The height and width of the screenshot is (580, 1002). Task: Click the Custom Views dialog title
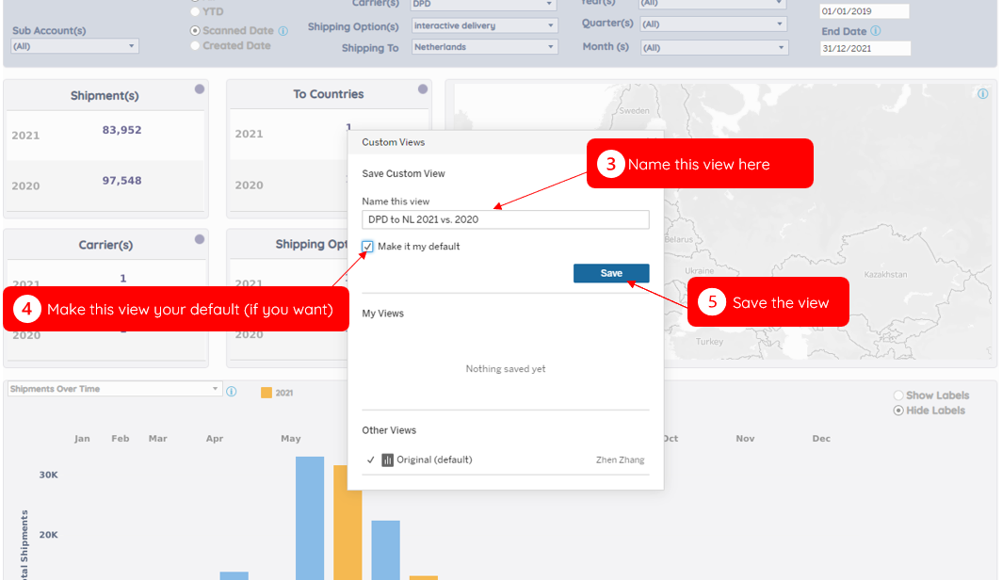(x=393, y=142)
